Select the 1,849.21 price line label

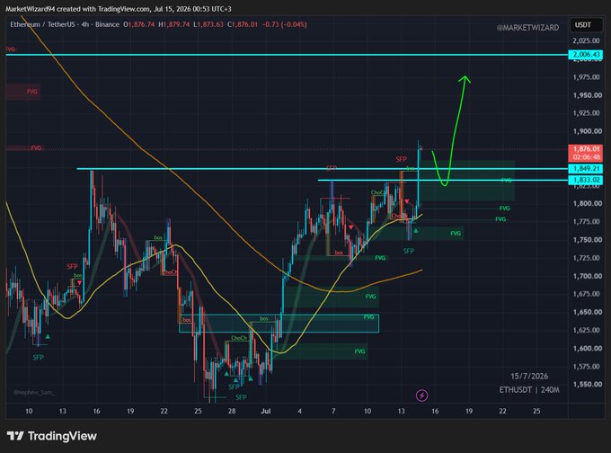coord(585,168)
